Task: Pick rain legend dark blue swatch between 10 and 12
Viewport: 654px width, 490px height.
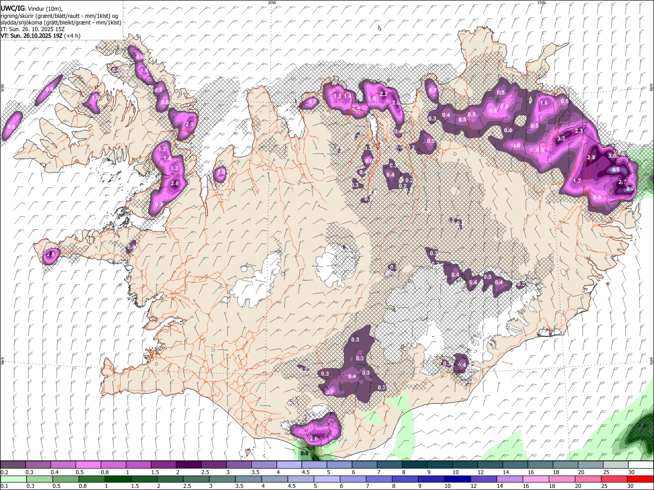Action: [457, 479]
